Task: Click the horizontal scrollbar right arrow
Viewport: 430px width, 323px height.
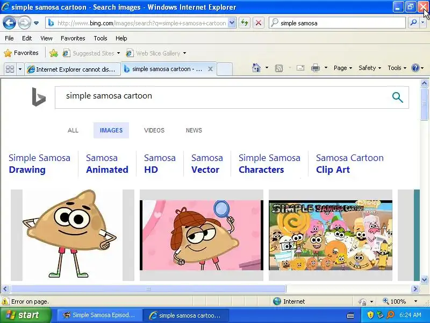Action: click(415, 289)
